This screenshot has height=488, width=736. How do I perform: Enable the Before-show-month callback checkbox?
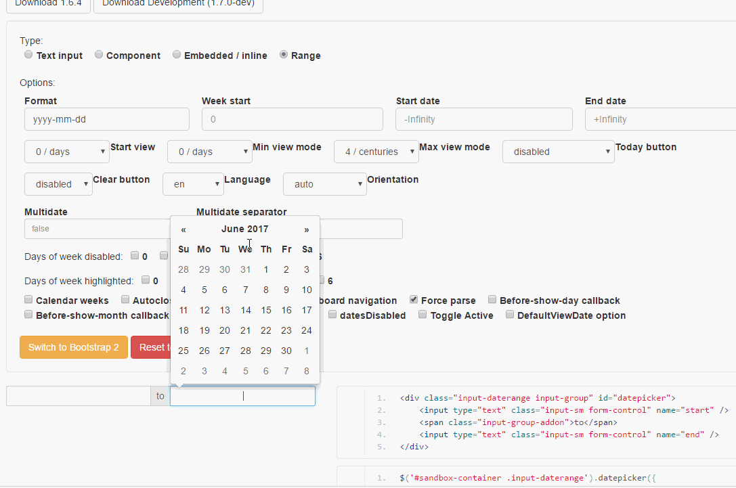click(28, 314)
